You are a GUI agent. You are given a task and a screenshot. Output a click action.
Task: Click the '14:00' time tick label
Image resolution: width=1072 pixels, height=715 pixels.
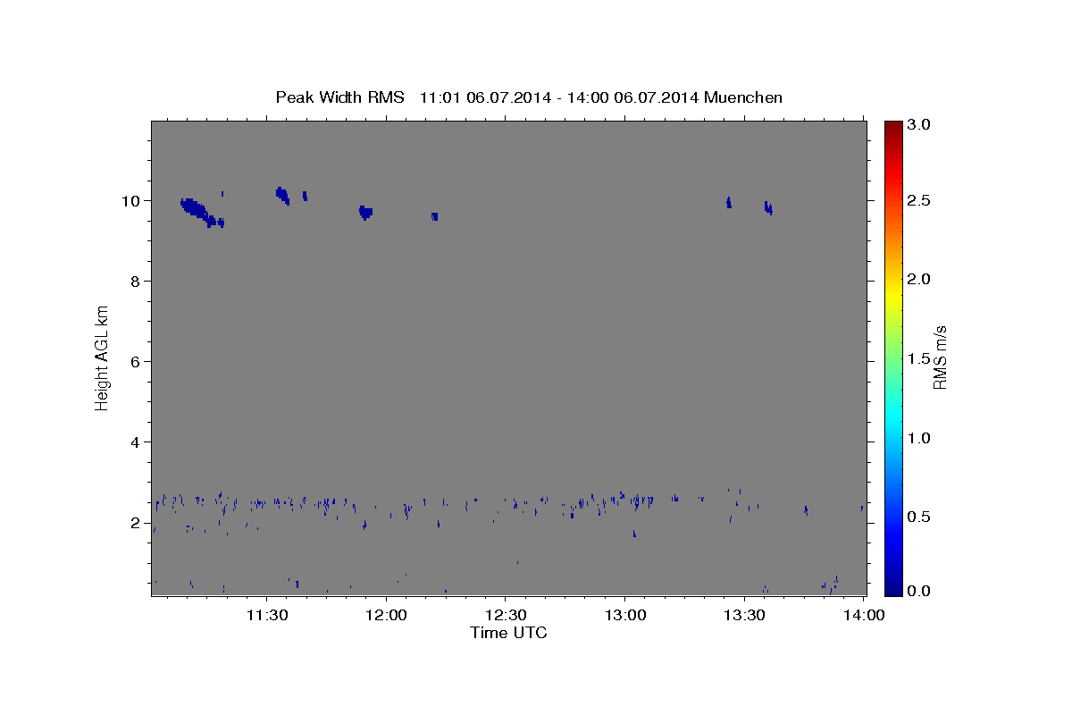[864, 616]
